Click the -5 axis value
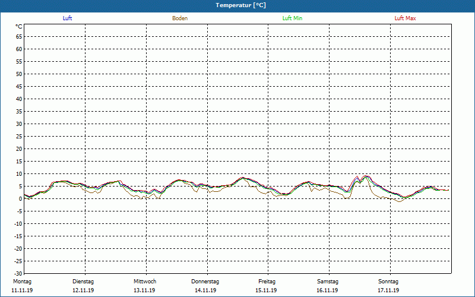Viewport: 475px width, 297px height. point(20,211)
